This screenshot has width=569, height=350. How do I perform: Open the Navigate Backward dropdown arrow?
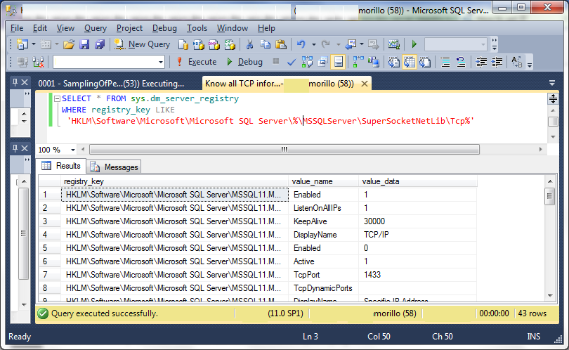[362, 44]
